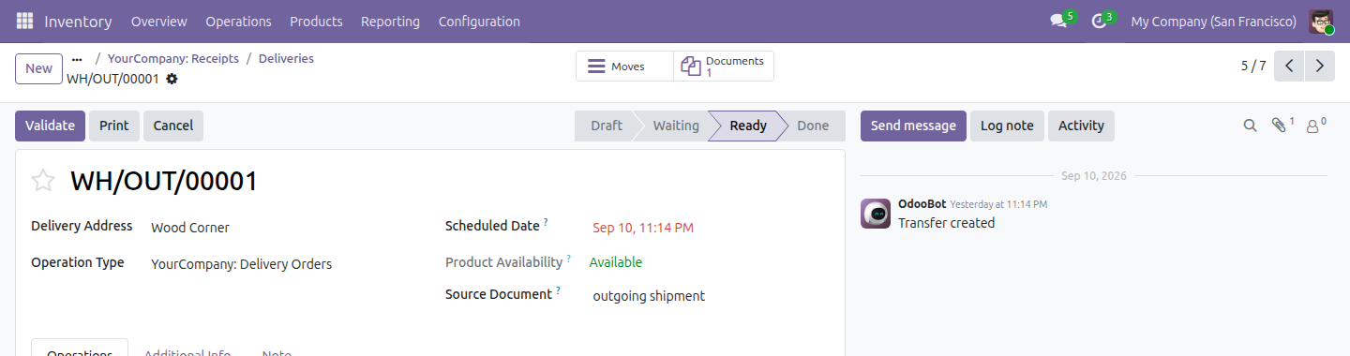Go to Deliveries breadcrumb
1350x356 pixels.
click(286, 58)
